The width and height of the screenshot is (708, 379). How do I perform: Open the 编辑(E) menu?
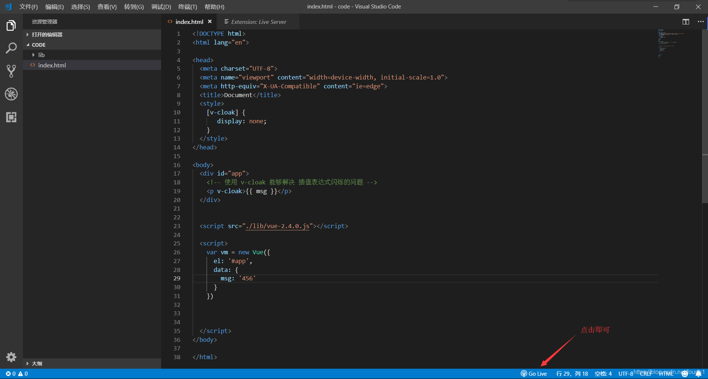point(54,7)
